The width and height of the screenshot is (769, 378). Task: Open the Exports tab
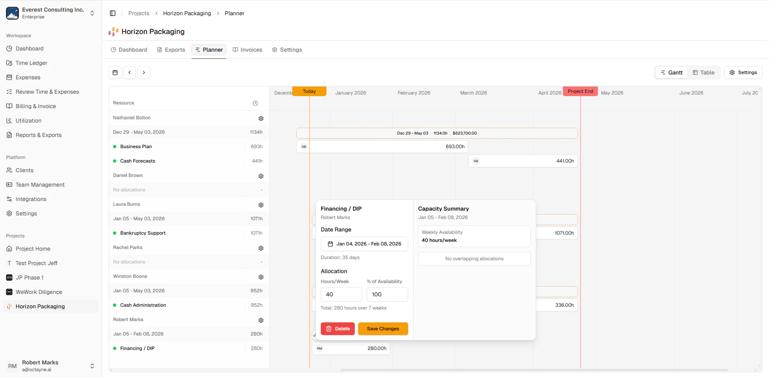point(171,50)
